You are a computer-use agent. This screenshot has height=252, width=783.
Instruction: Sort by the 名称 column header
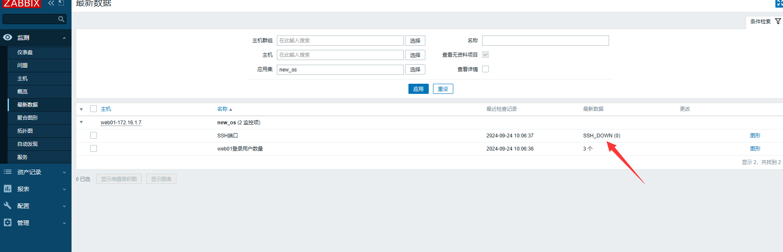click(223, 109)
